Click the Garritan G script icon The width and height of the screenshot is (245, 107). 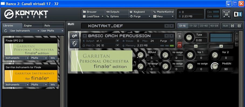(x=74, y=44)
